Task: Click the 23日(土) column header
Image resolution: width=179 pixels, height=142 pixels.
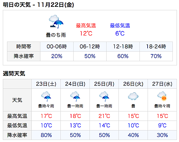Action: click(x=46, y=84)
